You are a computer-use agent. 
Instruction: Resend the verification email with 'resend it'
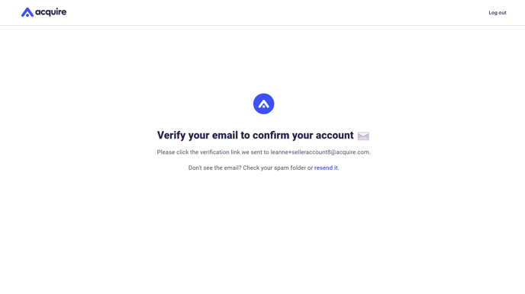coord(326,168)
